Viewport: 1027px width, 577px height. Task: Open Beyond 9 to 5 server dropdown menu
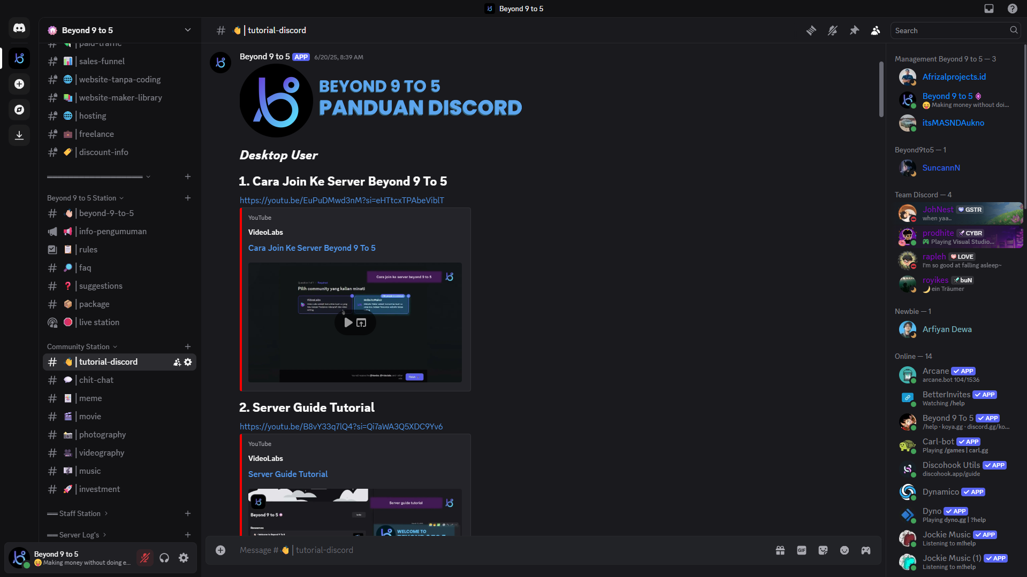point(188,30)
